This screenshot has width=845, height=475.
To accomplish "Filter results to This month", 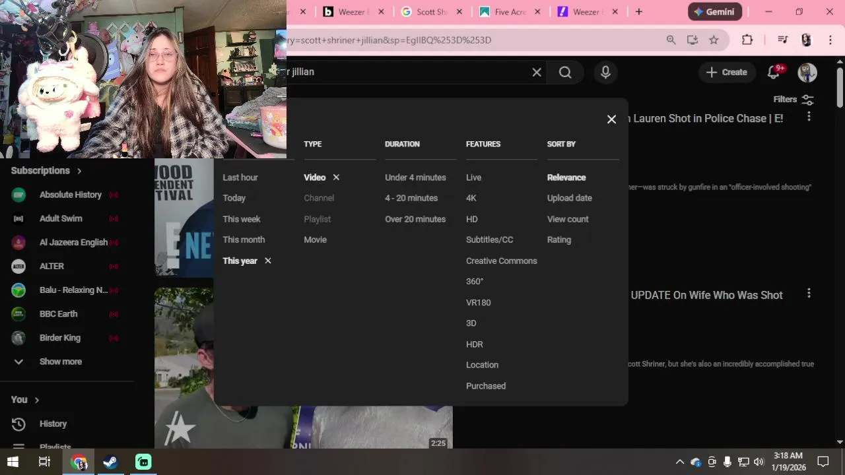I will (x=244, y=239).
